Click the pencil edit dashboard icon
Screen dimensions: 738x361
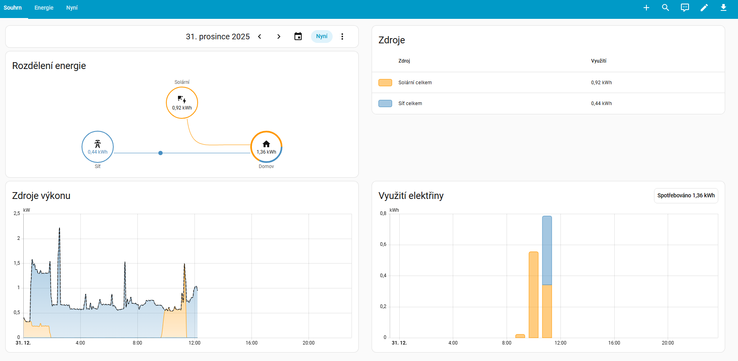point(704,8)
